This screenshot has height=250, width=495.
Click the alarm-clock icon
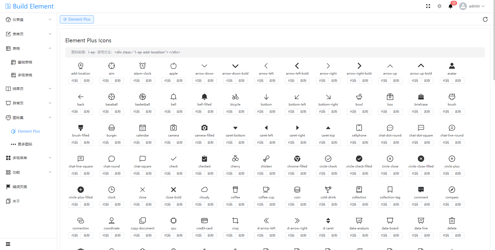point(143,66)
